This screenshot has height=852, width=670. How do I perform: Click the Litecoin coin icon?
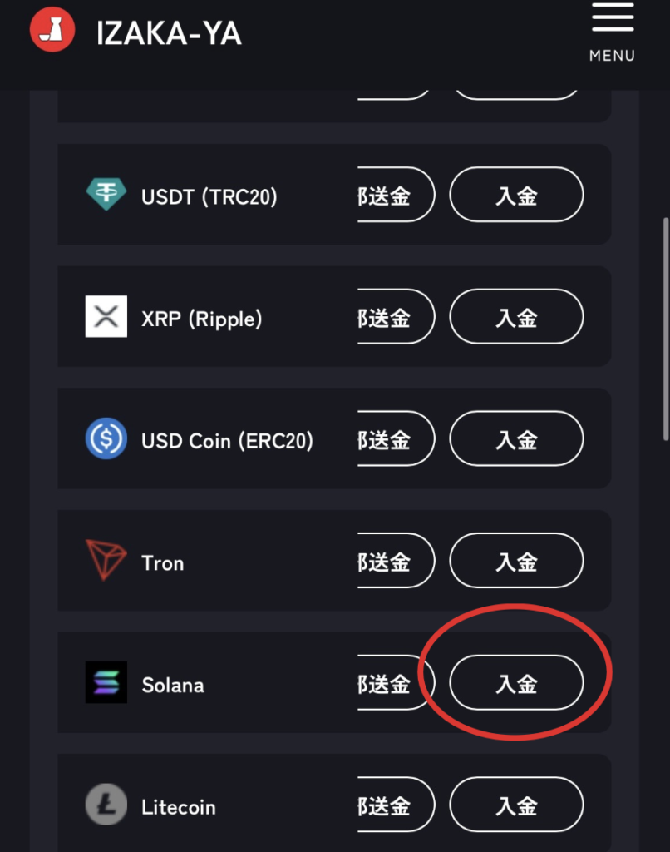click(x=106, y=805)
